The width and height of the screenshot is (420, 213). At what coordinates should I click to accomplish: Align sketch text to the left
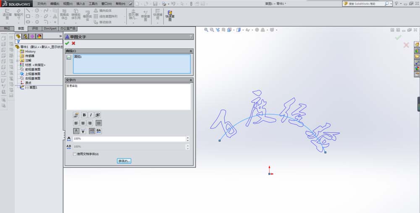(76, 123)
